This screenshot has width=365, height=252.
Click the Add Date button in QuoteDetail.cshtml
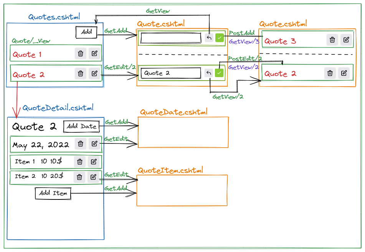tap(81, 126)
